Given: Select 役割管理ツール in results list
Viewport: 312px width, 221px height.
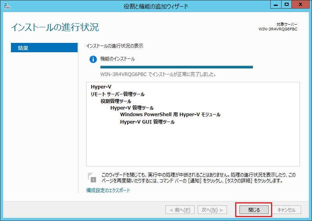Looking at the screenshot, I should (116, 101).
